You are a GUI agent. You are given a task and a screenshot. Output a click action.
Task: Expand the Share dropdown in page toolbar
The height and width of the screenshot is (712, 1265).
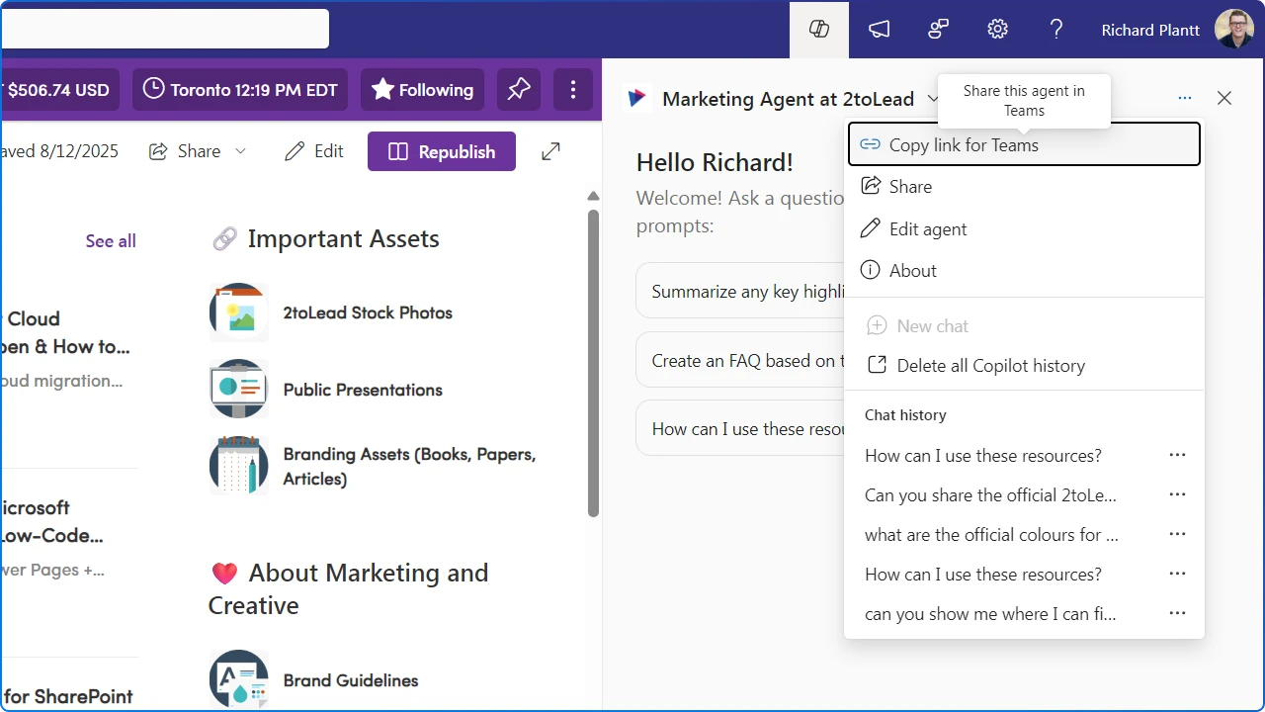(240, 151)
